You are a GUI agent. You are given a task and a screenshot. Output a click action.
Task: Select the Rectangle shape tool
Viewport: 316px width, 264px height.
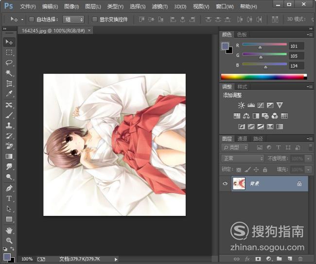pos(9,219)
